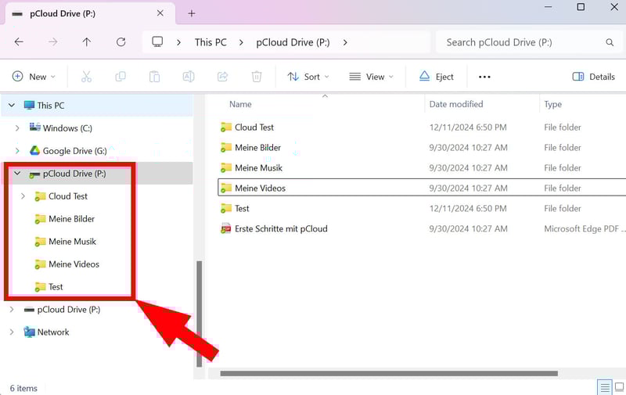Refresh the current folder
The image size is (626, 395).
coord(121,42)
